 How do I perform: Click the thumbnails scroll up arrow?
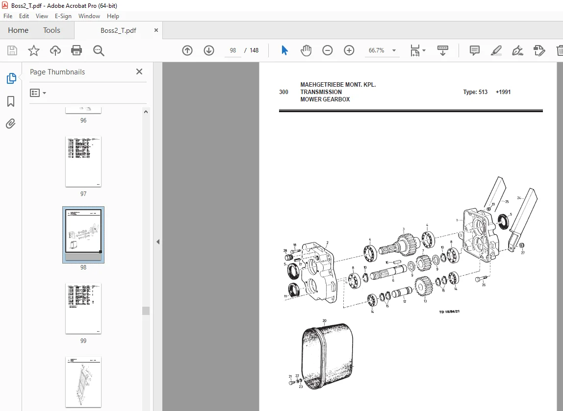pos(146,112)
